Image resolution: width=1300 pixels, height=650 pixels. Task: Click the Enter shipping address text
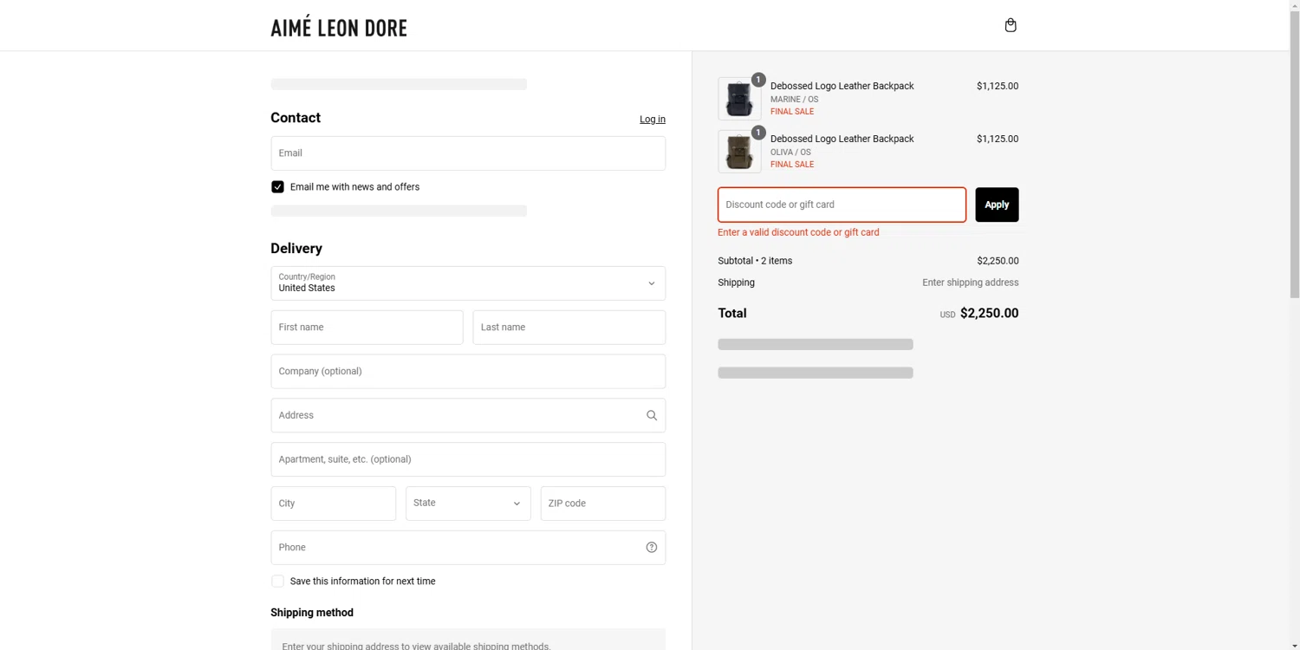970,283
